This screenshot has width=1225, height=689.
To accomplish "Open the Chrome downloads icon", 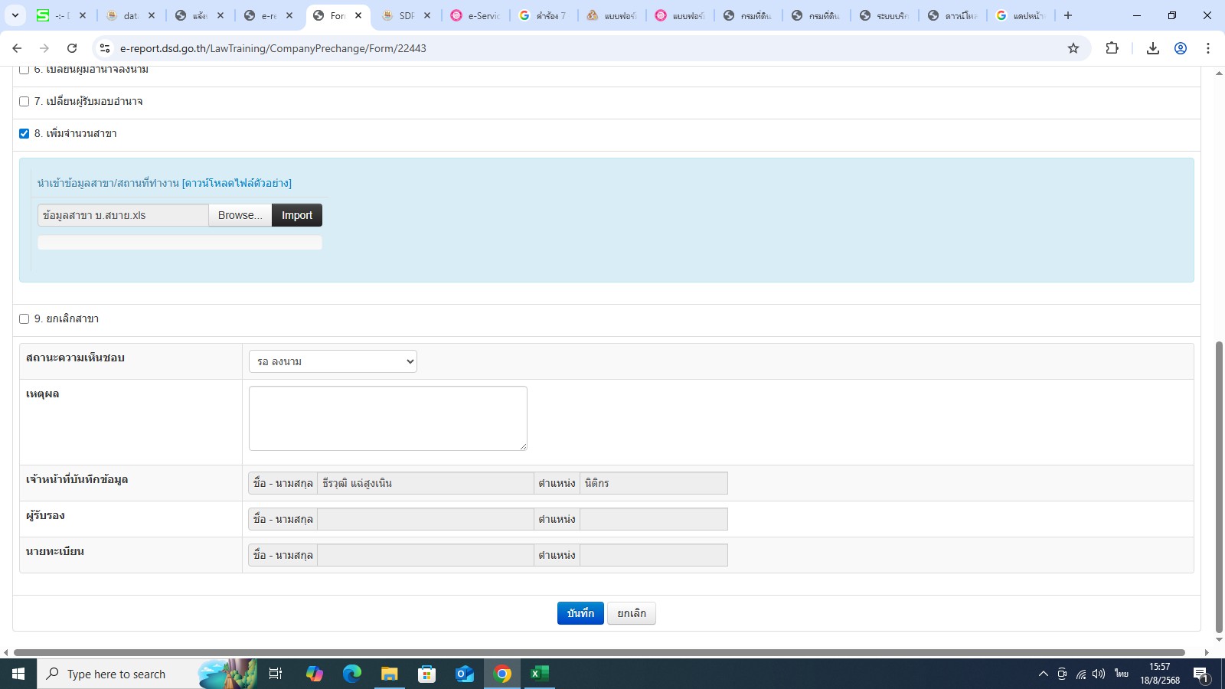I will pos(1152,48).
